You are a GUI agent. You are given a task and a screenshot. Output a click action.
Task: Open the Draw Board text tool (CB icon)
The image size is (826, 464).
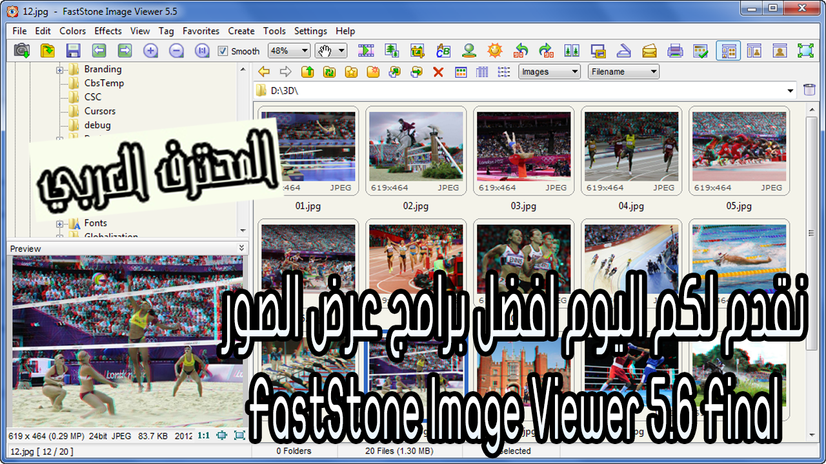click(443, 50)
